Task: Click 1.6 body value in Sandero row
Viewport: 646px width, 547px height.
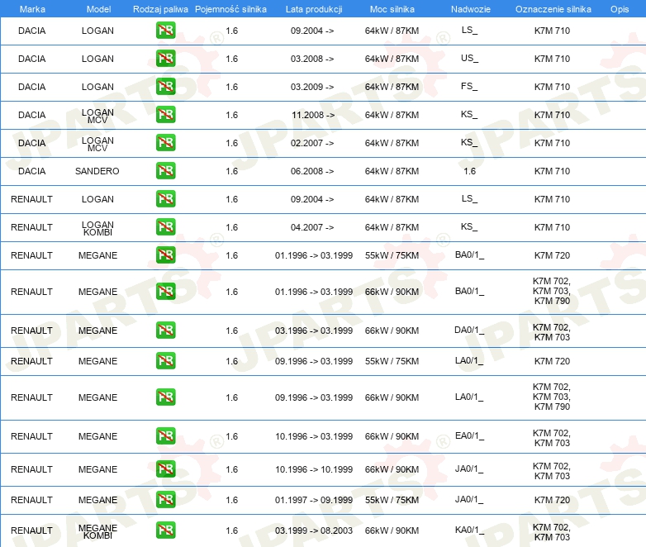Action: pos(469,171)
